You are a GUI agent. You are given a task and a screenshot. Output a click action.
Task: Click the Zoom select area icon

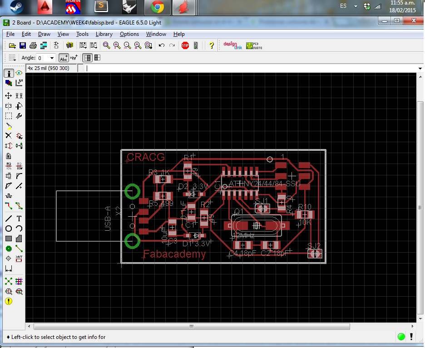pos(148,45)
